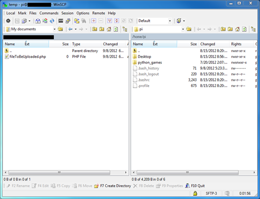Open the Mark menu

(22, 13)
